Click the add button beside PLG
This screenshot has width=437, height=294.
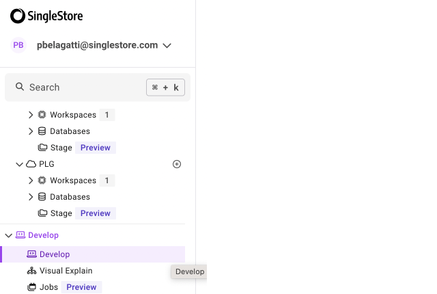pyautogui.click(x=177, y=164)
